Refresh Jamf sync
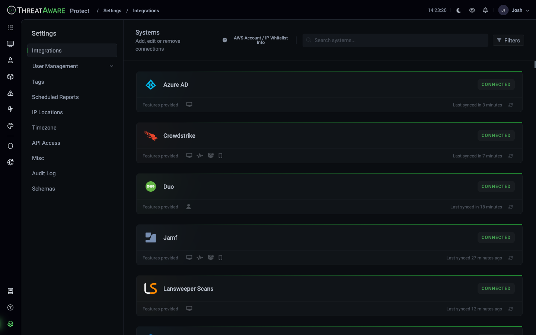 click(x=511, y=258)
